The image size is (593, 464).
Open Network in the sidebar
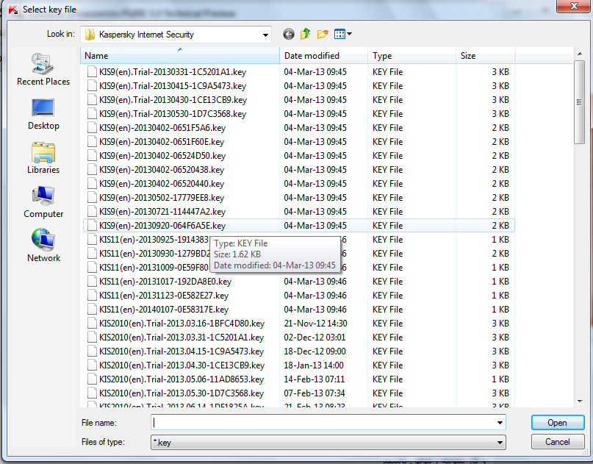(x=43, y=246)
